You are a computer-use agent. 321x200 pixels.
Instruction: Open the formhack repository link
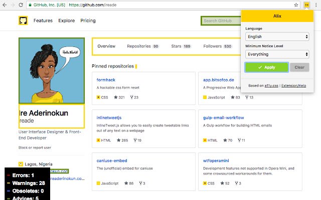click(x=106, y=80)
